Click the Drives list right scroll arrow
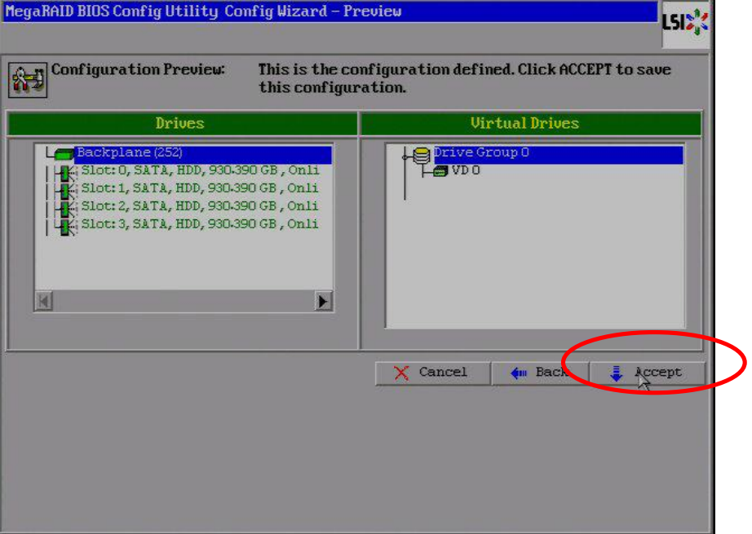The width and height of the screenshot is (752, 534). coord(323,302)
